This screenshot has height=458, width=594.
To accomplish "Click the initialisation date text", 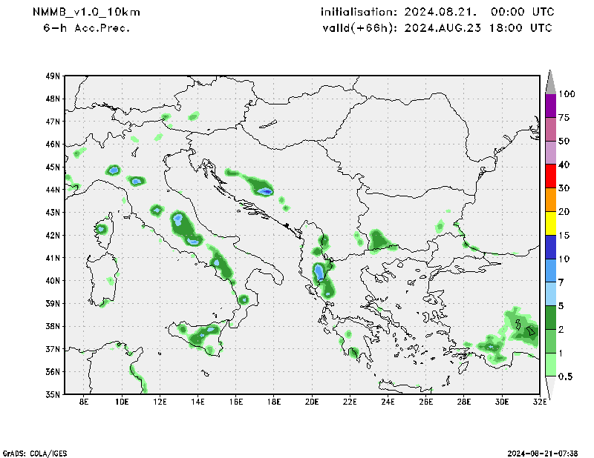I will tap(436, 13).
